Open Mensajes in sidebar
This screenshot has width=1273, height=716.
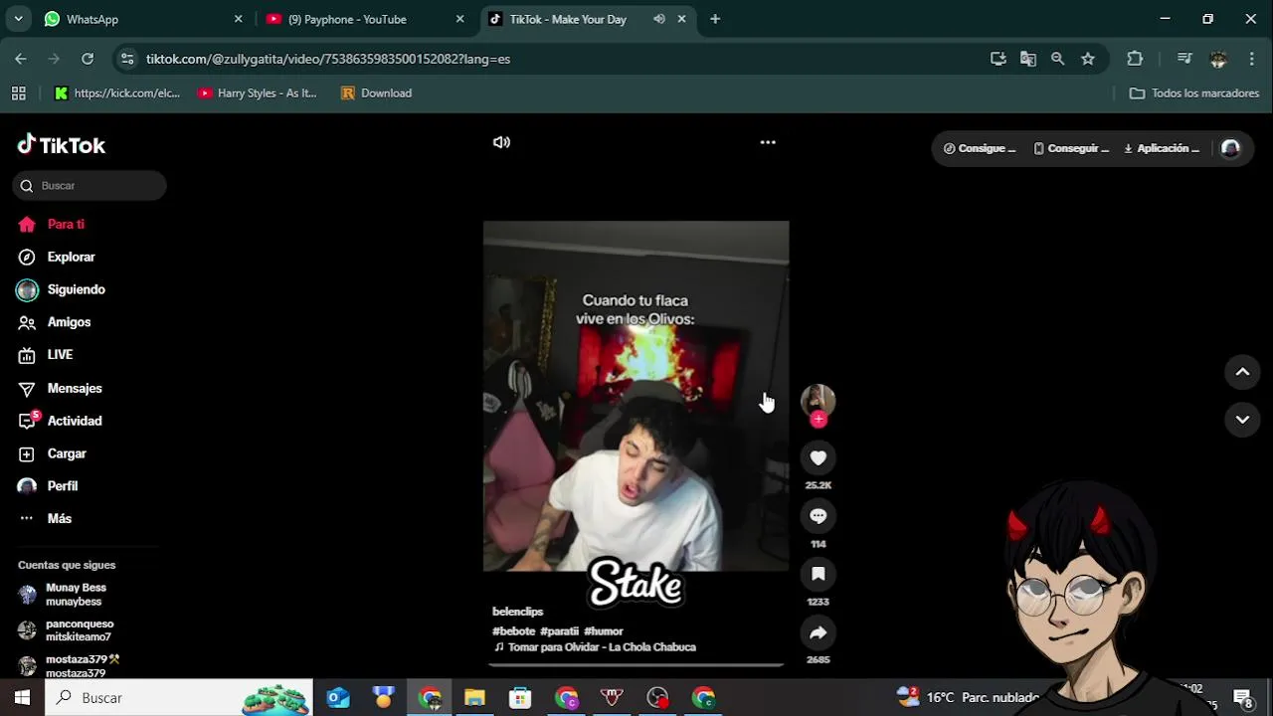pyautogui.click(x=60, y=388)
